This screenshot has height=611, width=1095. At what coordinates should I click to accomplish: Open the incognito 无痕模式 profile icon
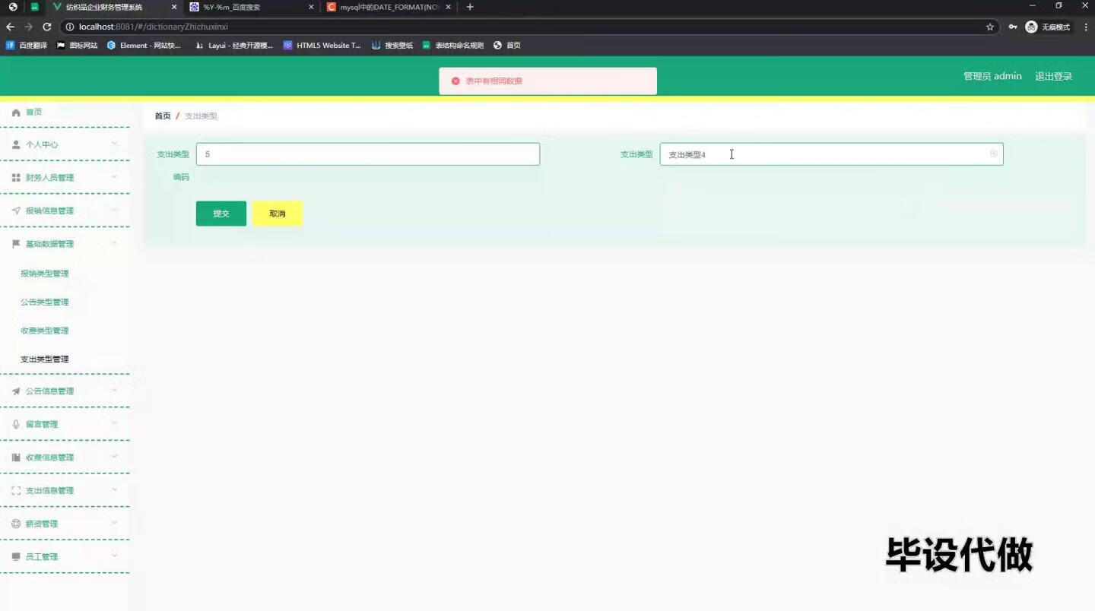click(x=1031, y=27)
